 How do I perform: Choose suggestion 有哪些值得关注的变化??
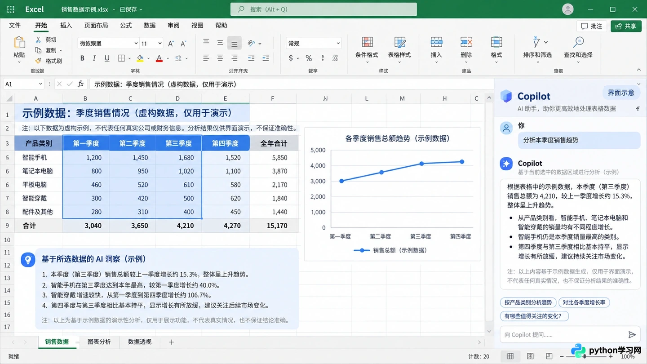click(534, 316)
